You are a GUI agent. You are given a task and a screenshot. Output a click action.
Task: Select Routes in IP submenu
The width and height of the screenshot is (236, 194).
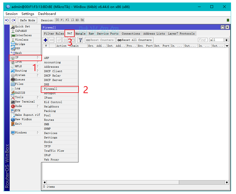[60, 120]
